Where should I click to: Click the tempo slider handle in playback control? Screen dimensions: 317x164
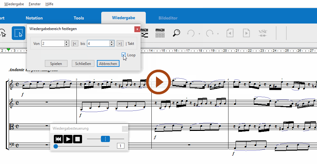point(105,139)
